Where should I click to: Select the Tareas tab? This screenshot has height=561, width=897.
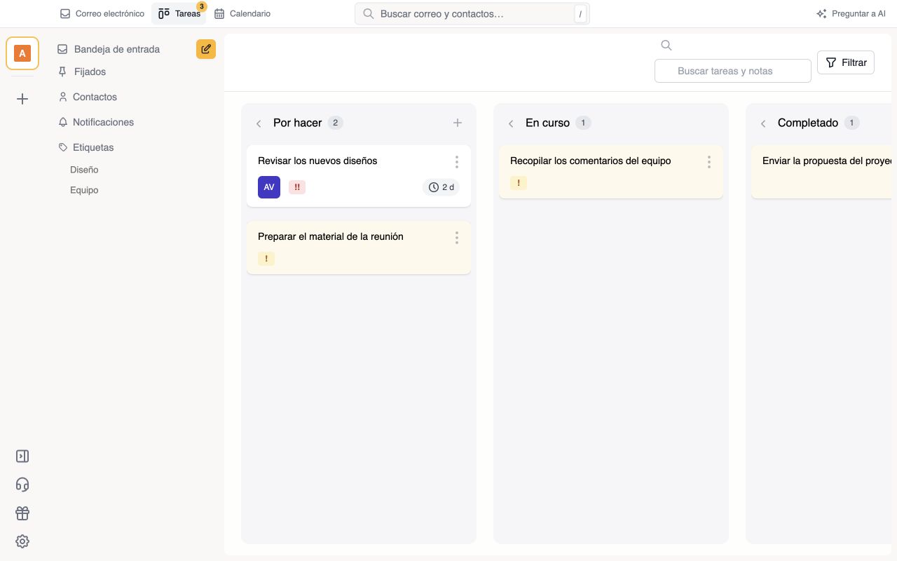pos(179,13)
